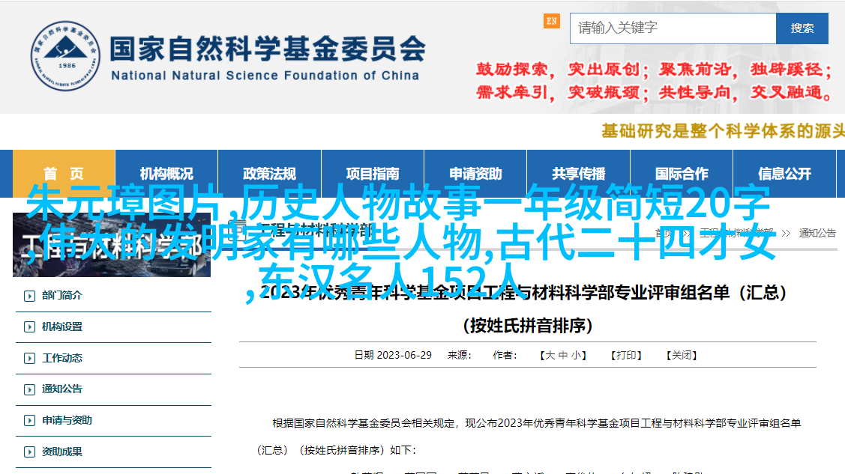Open the 项目指南 navigation menu
This screenshot has height=474, width=845.
point(373,173)
